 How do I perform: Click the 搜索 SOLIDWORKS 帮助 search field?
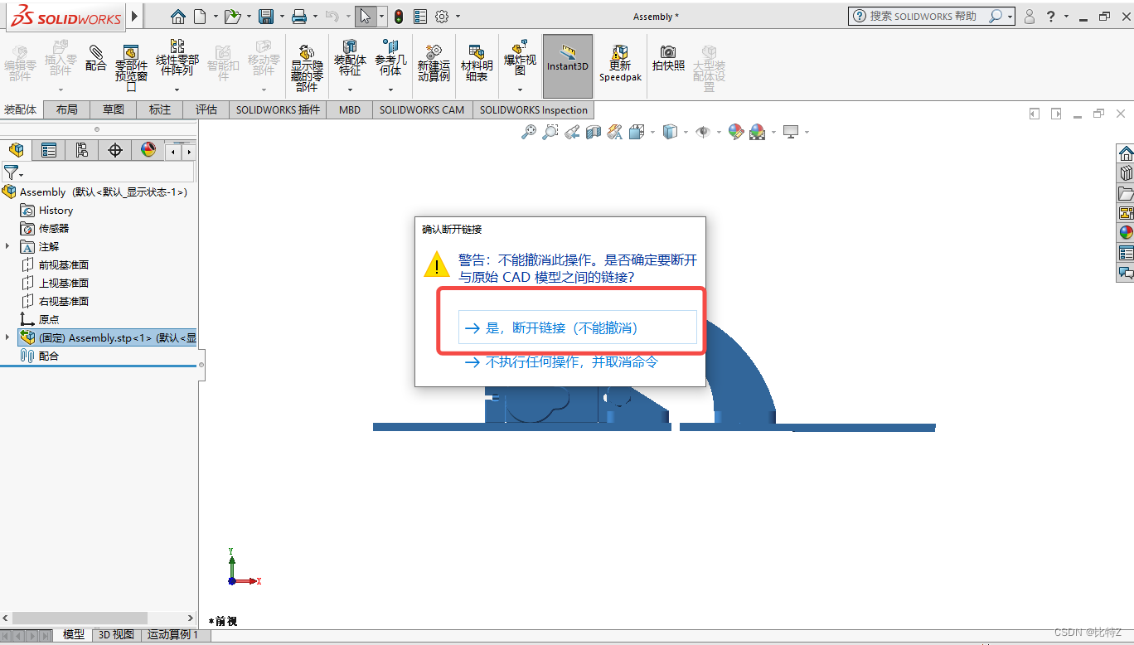point(924,16)
